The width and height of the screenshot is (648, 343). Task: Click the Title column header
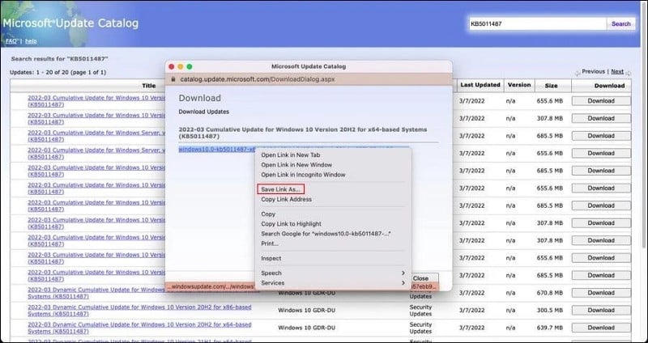(149, 86)
